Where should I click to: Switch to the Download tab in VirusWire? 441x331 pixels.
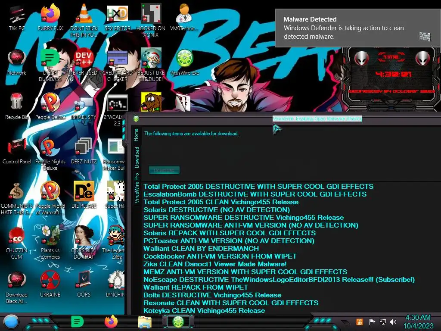[x=137, y=158]
